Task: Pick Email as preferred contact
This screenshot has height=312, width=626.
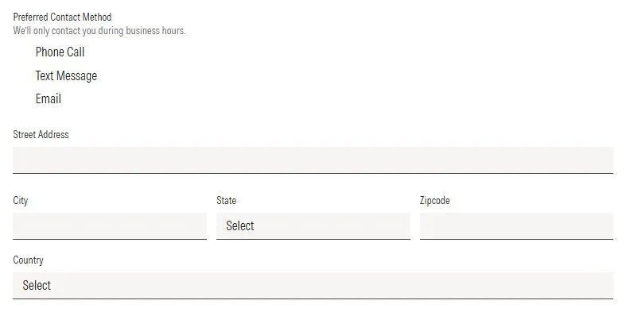Action: pyautogui.click(x=49, y=98)
